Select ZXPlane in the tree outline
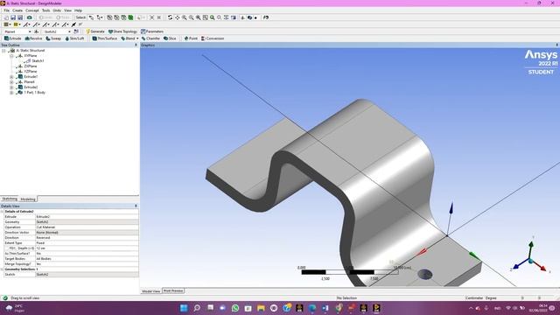Viewport: 560px width, 315px height. pos(31,66)
